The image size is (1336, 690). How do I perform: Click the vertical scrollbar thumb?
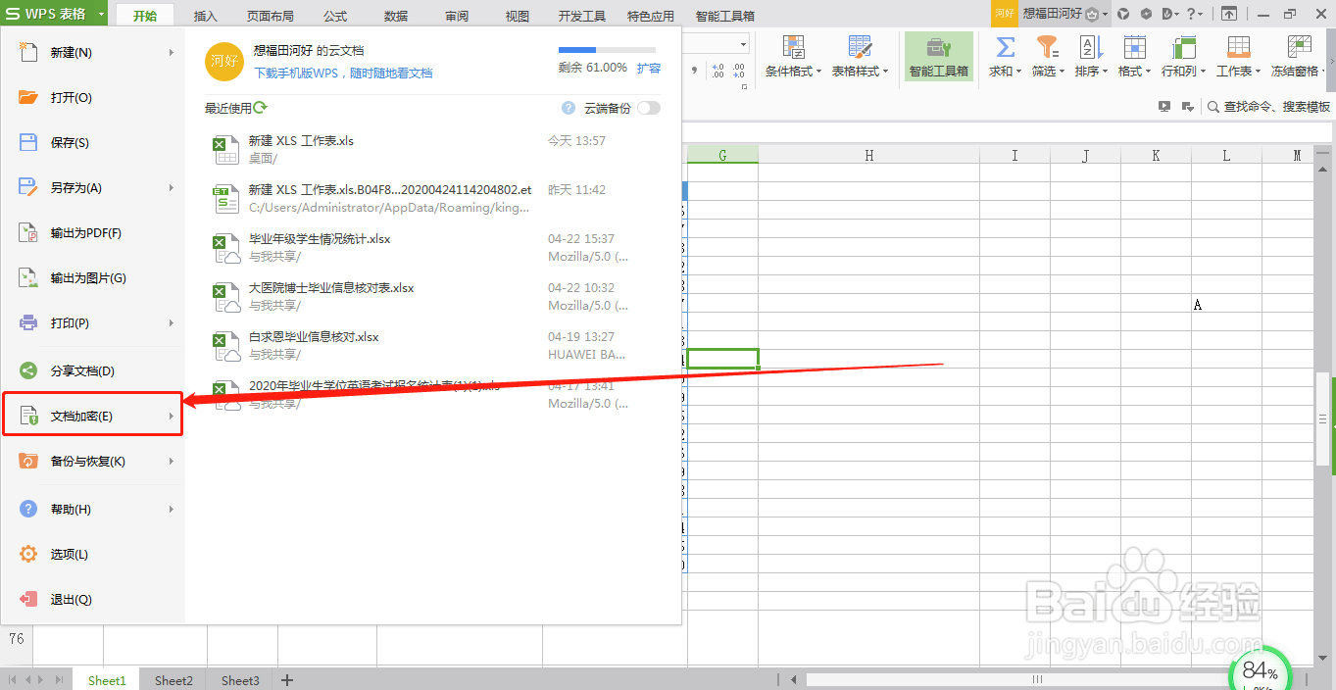click(1323, 418)
